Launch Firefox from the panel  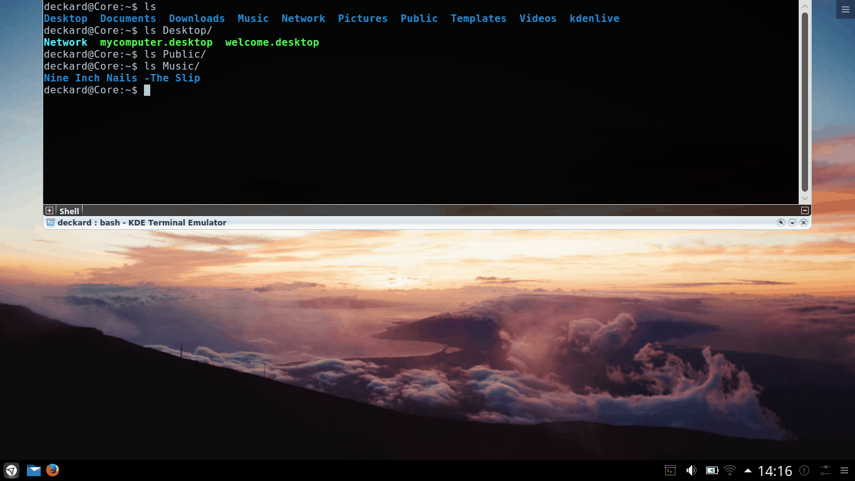coord(53,470)
